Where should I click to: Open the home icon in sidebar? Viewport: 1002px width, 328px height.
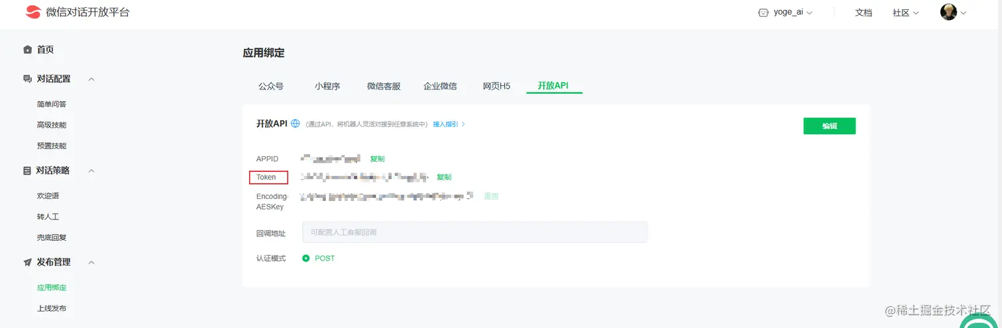click(27, 50)
